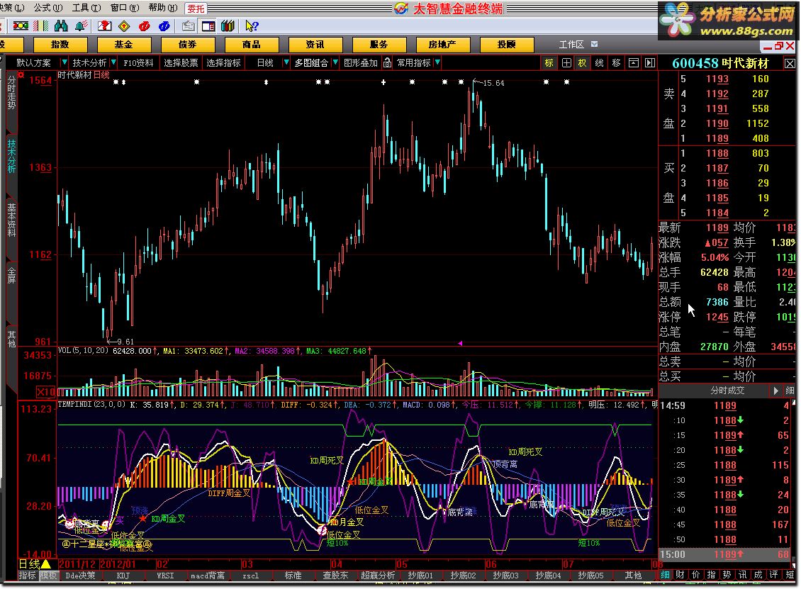This screenshot has width=801, height=589.
Task: Expand the 默认方案 dropdown arrow
Action: (x=64, y=62)
